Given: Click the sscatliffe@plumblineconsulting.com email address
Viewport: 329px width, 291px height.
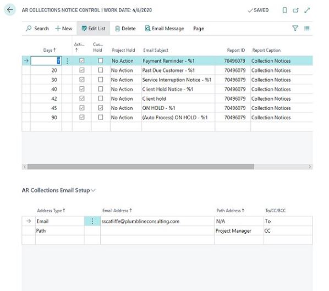Looking at the screenshot, I should (140, 221).
